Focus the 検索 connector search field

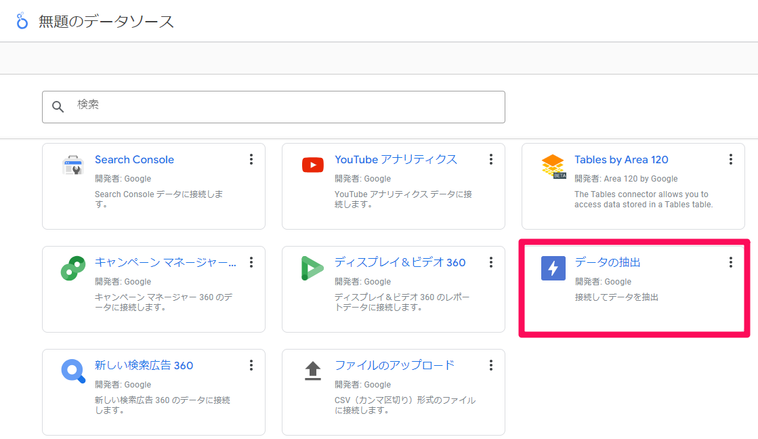(x=274, y=107)
